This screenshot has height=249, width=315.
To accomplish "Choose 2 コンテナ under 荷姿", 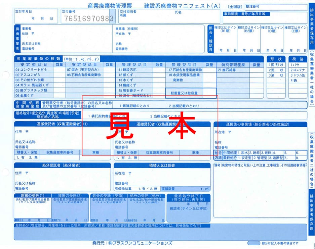I will tap(298, 70).
